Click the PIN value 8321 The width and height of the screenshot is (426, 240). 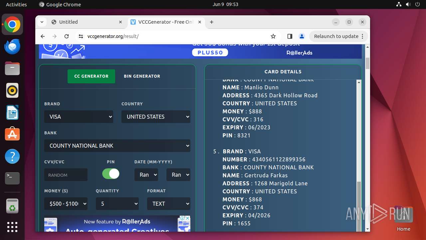coord(244,135)
